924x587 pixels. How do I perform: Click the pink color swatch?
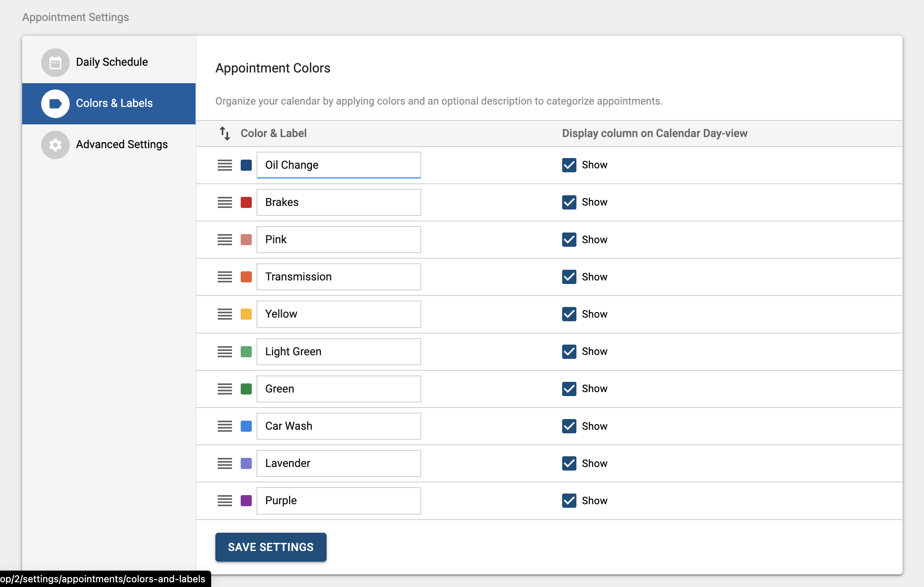[x=246, y=240]
